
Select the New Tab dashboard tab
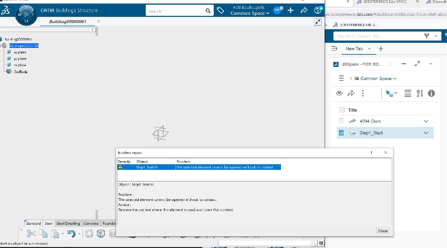coord(354,49)
